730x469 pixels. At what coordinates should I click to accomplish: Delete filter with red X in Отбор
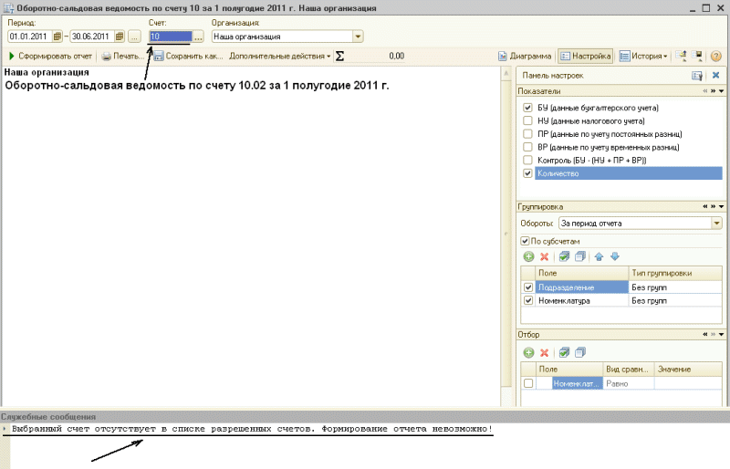[x=544, y=352]
